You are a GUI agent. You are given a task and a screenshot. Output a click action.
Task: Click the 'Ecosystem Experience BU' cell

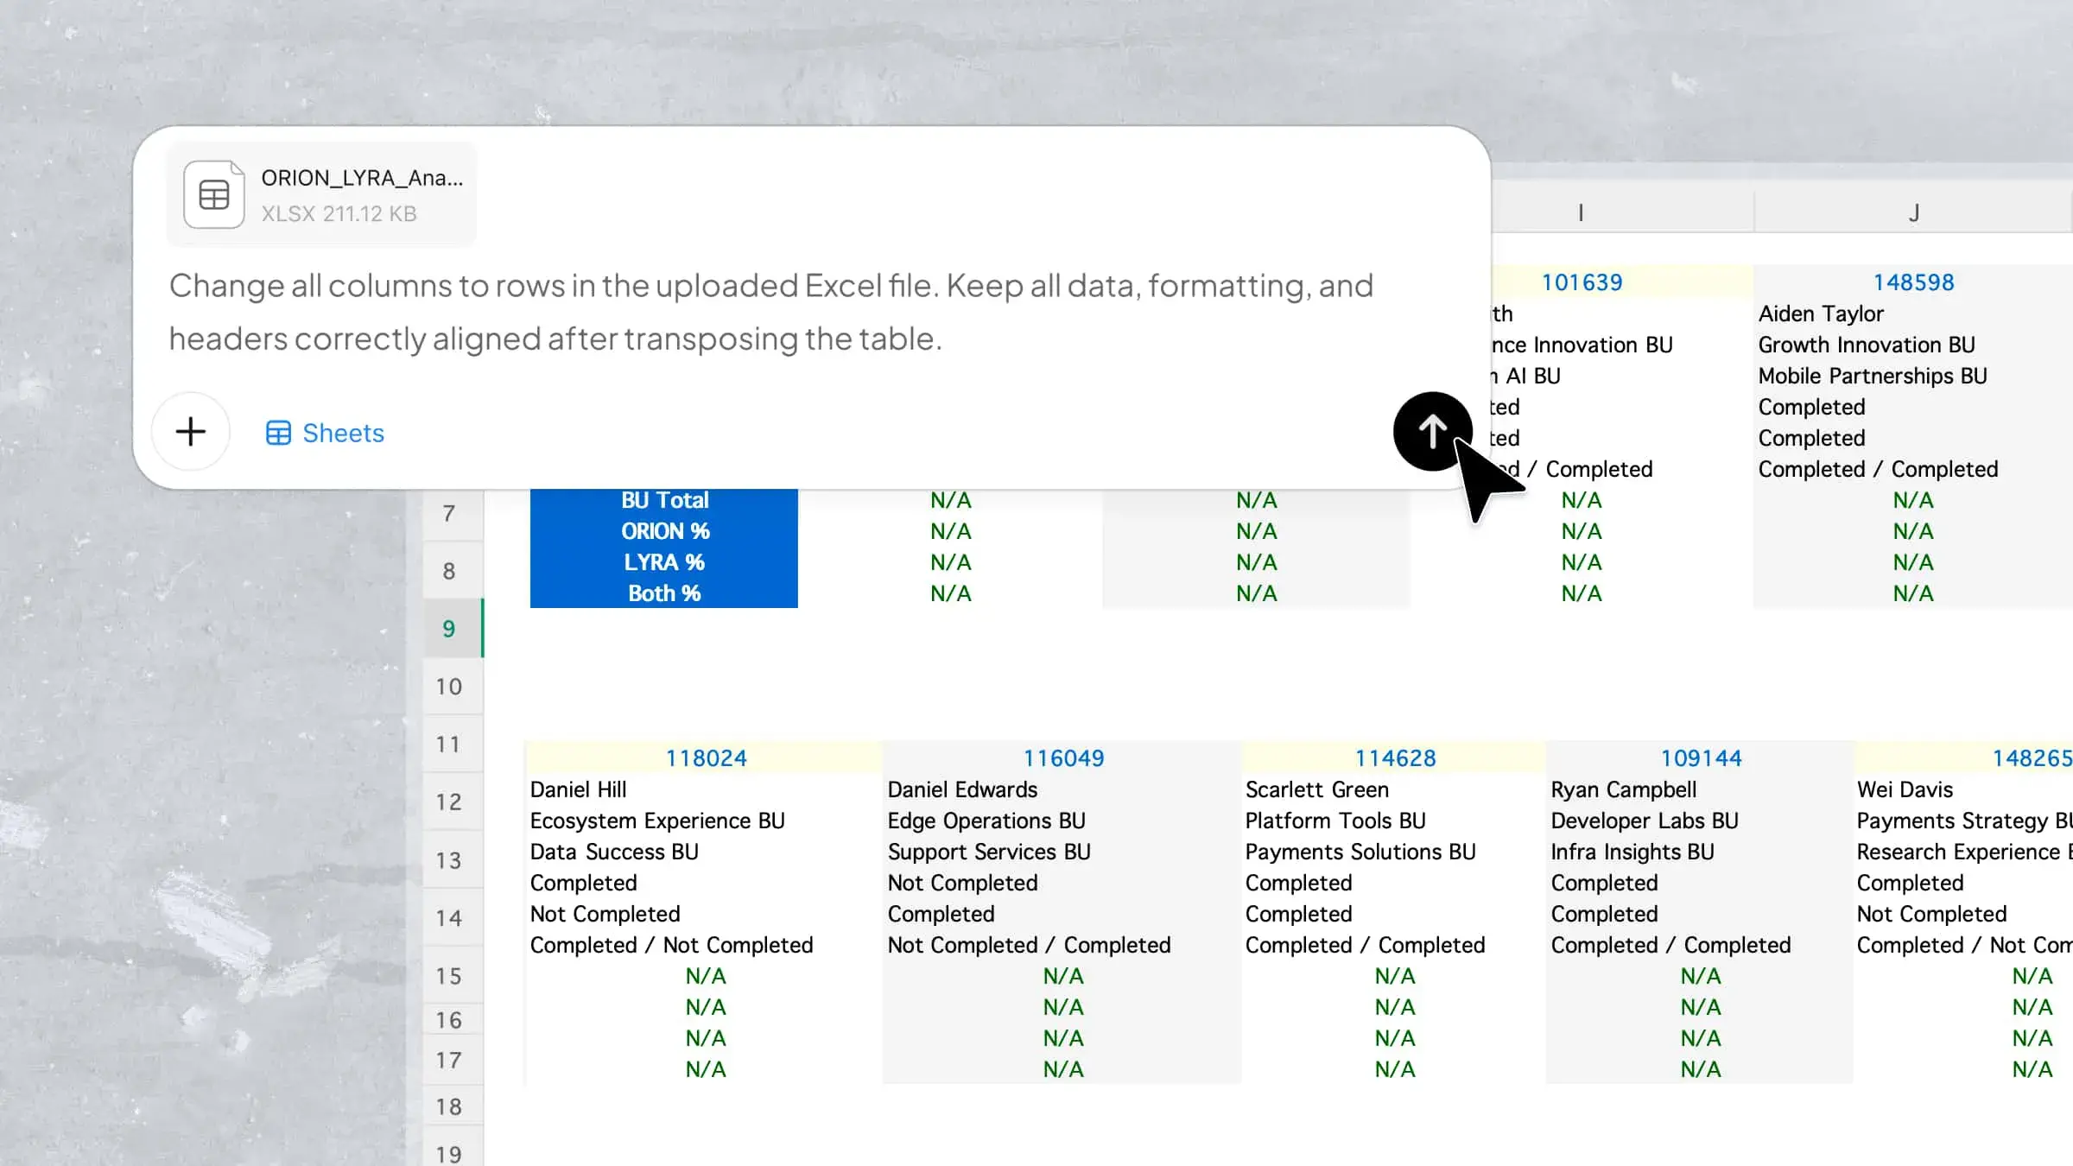(x=657, y=821)
